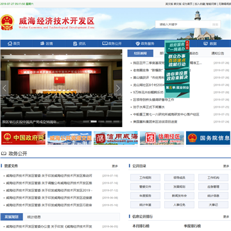The height and width of the screenshot is (231, 231).
Task: Click 更多 beside 管委文件 heading
Action: pos(115,166)
